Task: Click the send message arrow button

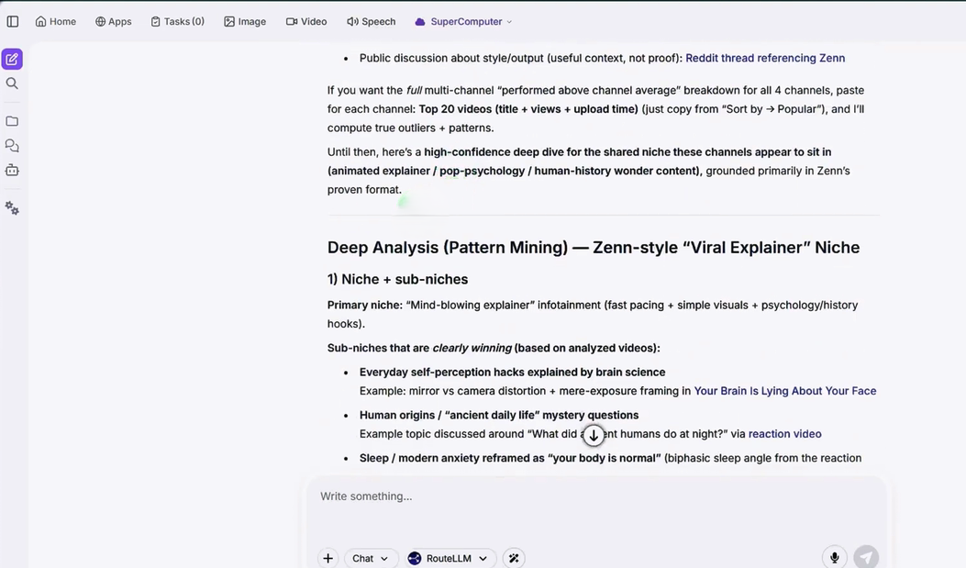Action: pyautogui.click(x=866, y=558)
